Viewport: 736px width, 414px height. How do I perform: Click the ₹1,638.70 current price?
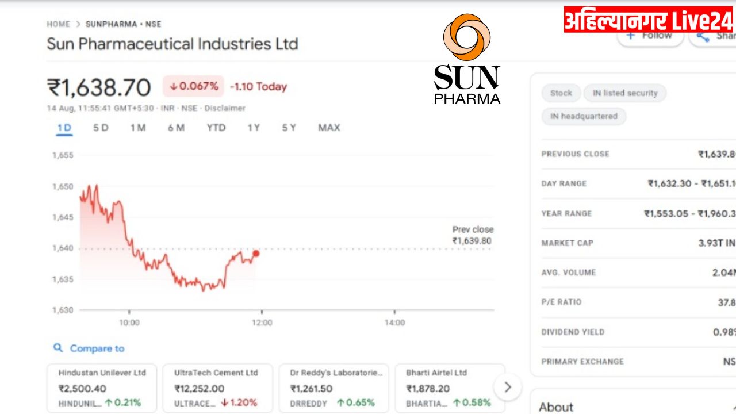[99, 87]
